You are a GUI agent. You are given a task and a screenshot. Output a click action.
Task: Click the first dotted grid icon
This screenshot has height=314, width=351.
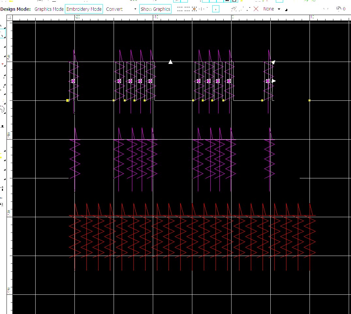(x=180, y=9)
